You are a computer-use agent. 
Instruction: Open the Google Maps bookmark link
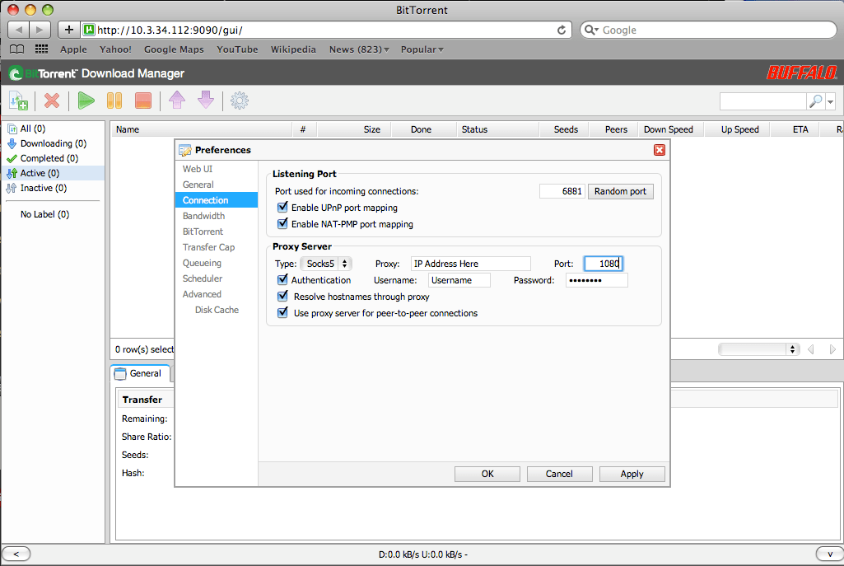click(174, 49)
